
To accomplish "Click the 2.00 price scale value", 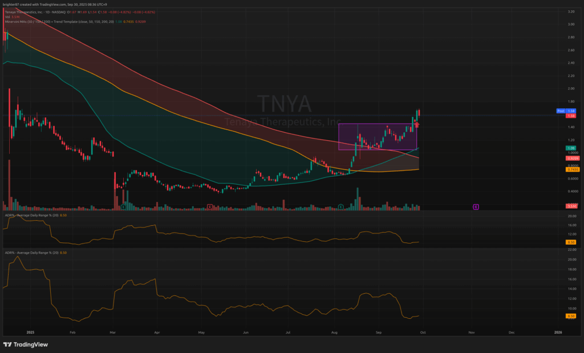I will pos(571,88).
